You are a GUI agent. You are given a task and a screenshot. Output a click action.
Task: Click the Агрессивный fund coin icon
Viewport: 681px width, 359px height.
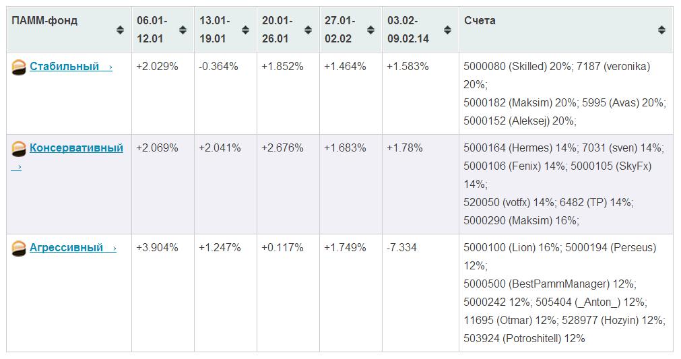tap(18, 249)
